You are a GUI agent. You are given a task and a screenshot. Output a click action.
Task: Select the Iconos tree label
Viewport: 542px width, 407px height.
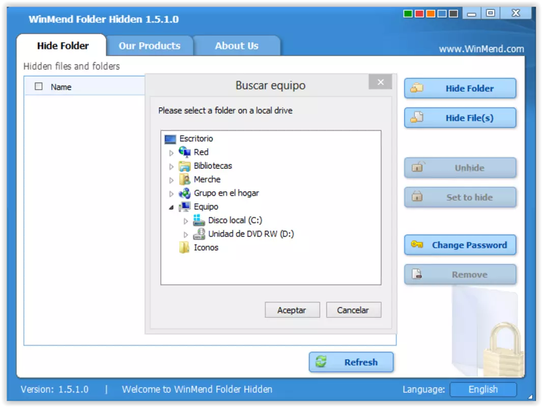[206, 248]
